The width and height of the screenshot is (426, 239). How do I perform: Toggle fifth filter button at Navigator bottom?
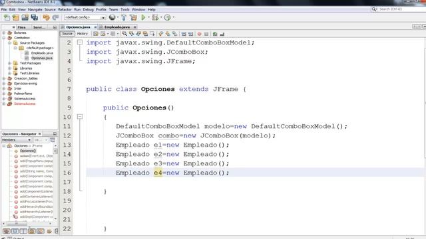click(x=40, y=231)
